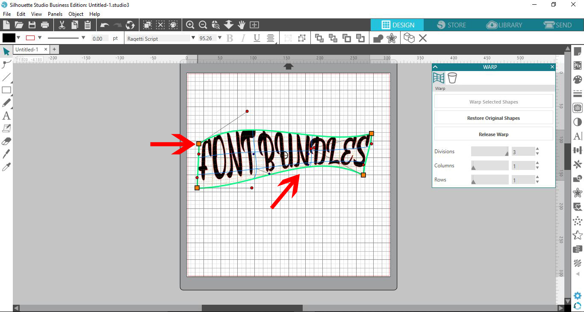
Task: Toggle italic text formatting
Action: coord(242,38)
